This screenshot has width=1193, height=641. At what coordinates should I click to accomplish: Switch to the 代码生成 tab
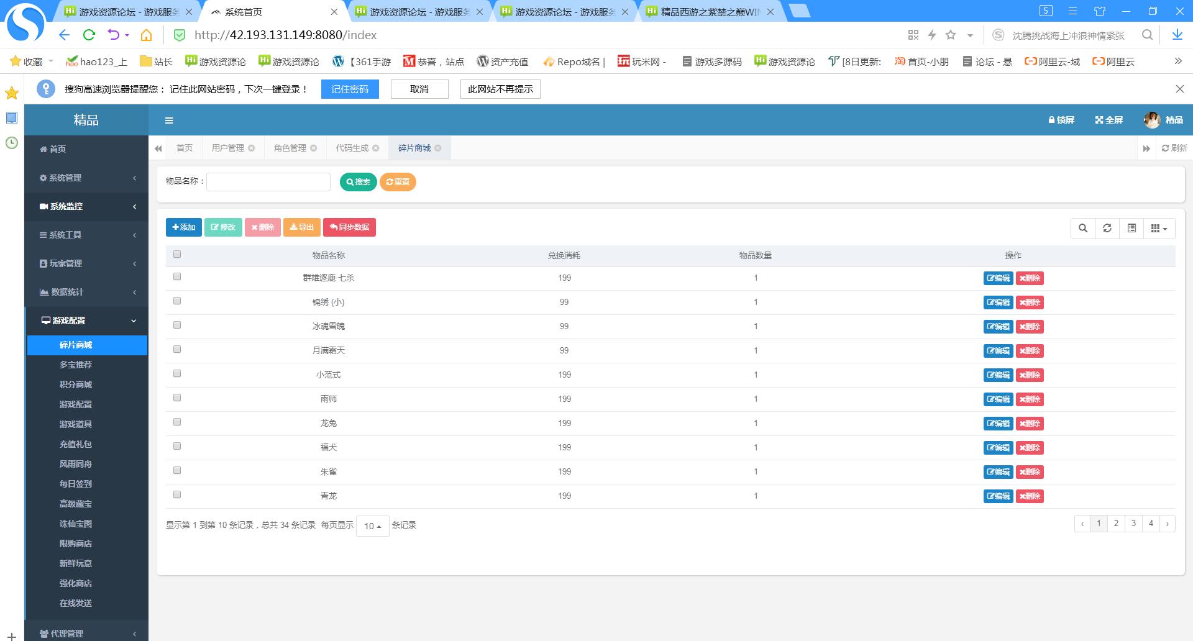[352, 148]
